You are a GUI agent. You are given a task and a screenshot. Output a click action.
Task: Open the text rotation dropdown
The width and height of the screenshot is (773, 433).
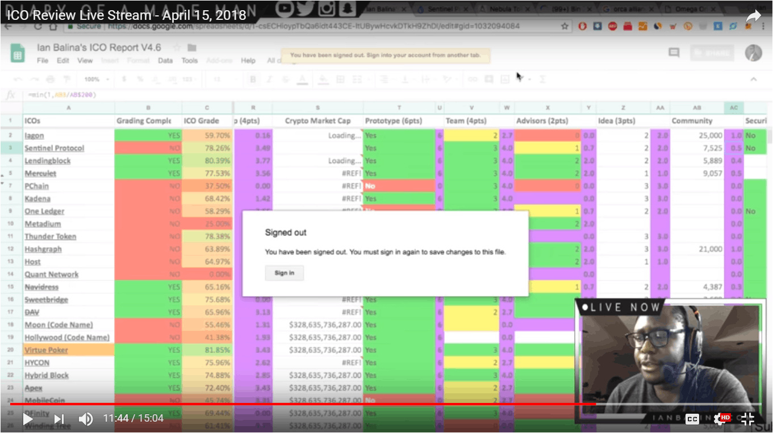click(x=449, y=79)
